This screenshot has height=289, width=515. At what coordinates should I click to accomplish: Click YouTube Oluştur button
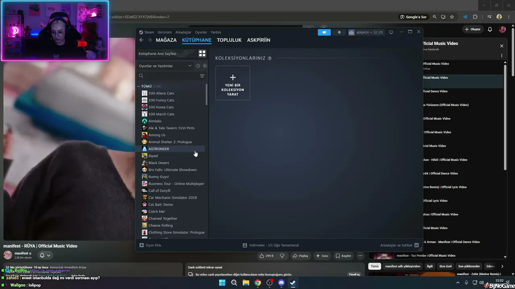pyautogui.click(x=472, y=29)
